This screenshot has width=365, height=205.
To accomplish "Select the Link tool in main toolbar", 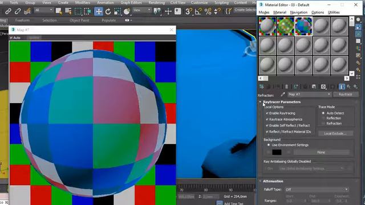I will (8, 11).
